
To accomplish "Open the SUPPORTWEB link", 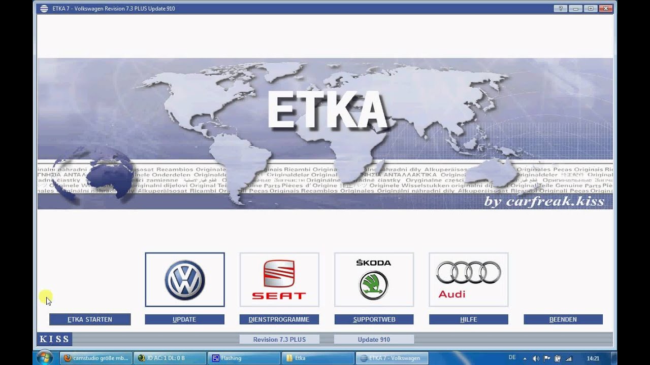I will coord(374,319).
